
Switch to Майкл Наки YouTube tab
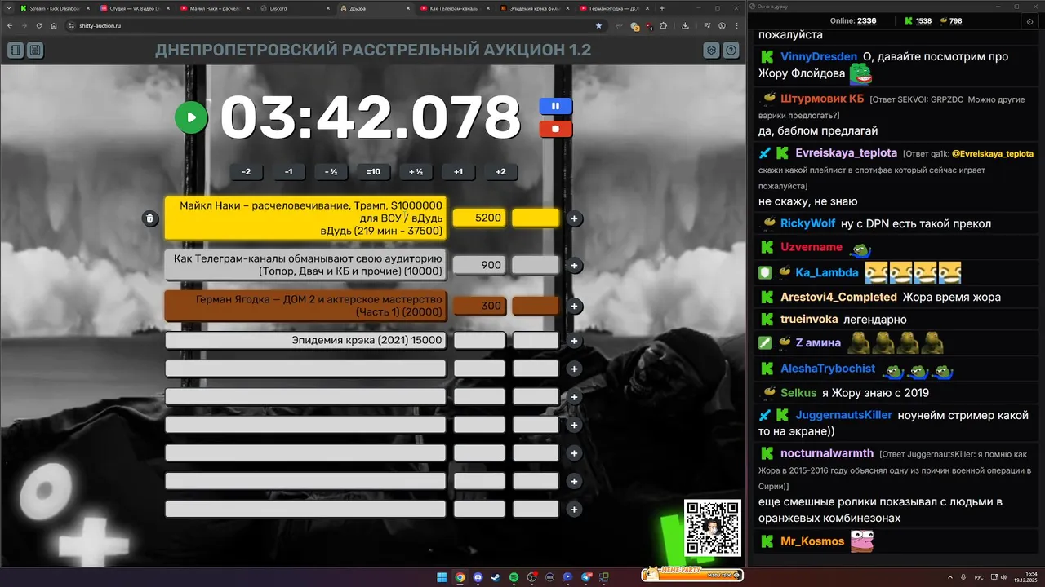pos(214,8)
